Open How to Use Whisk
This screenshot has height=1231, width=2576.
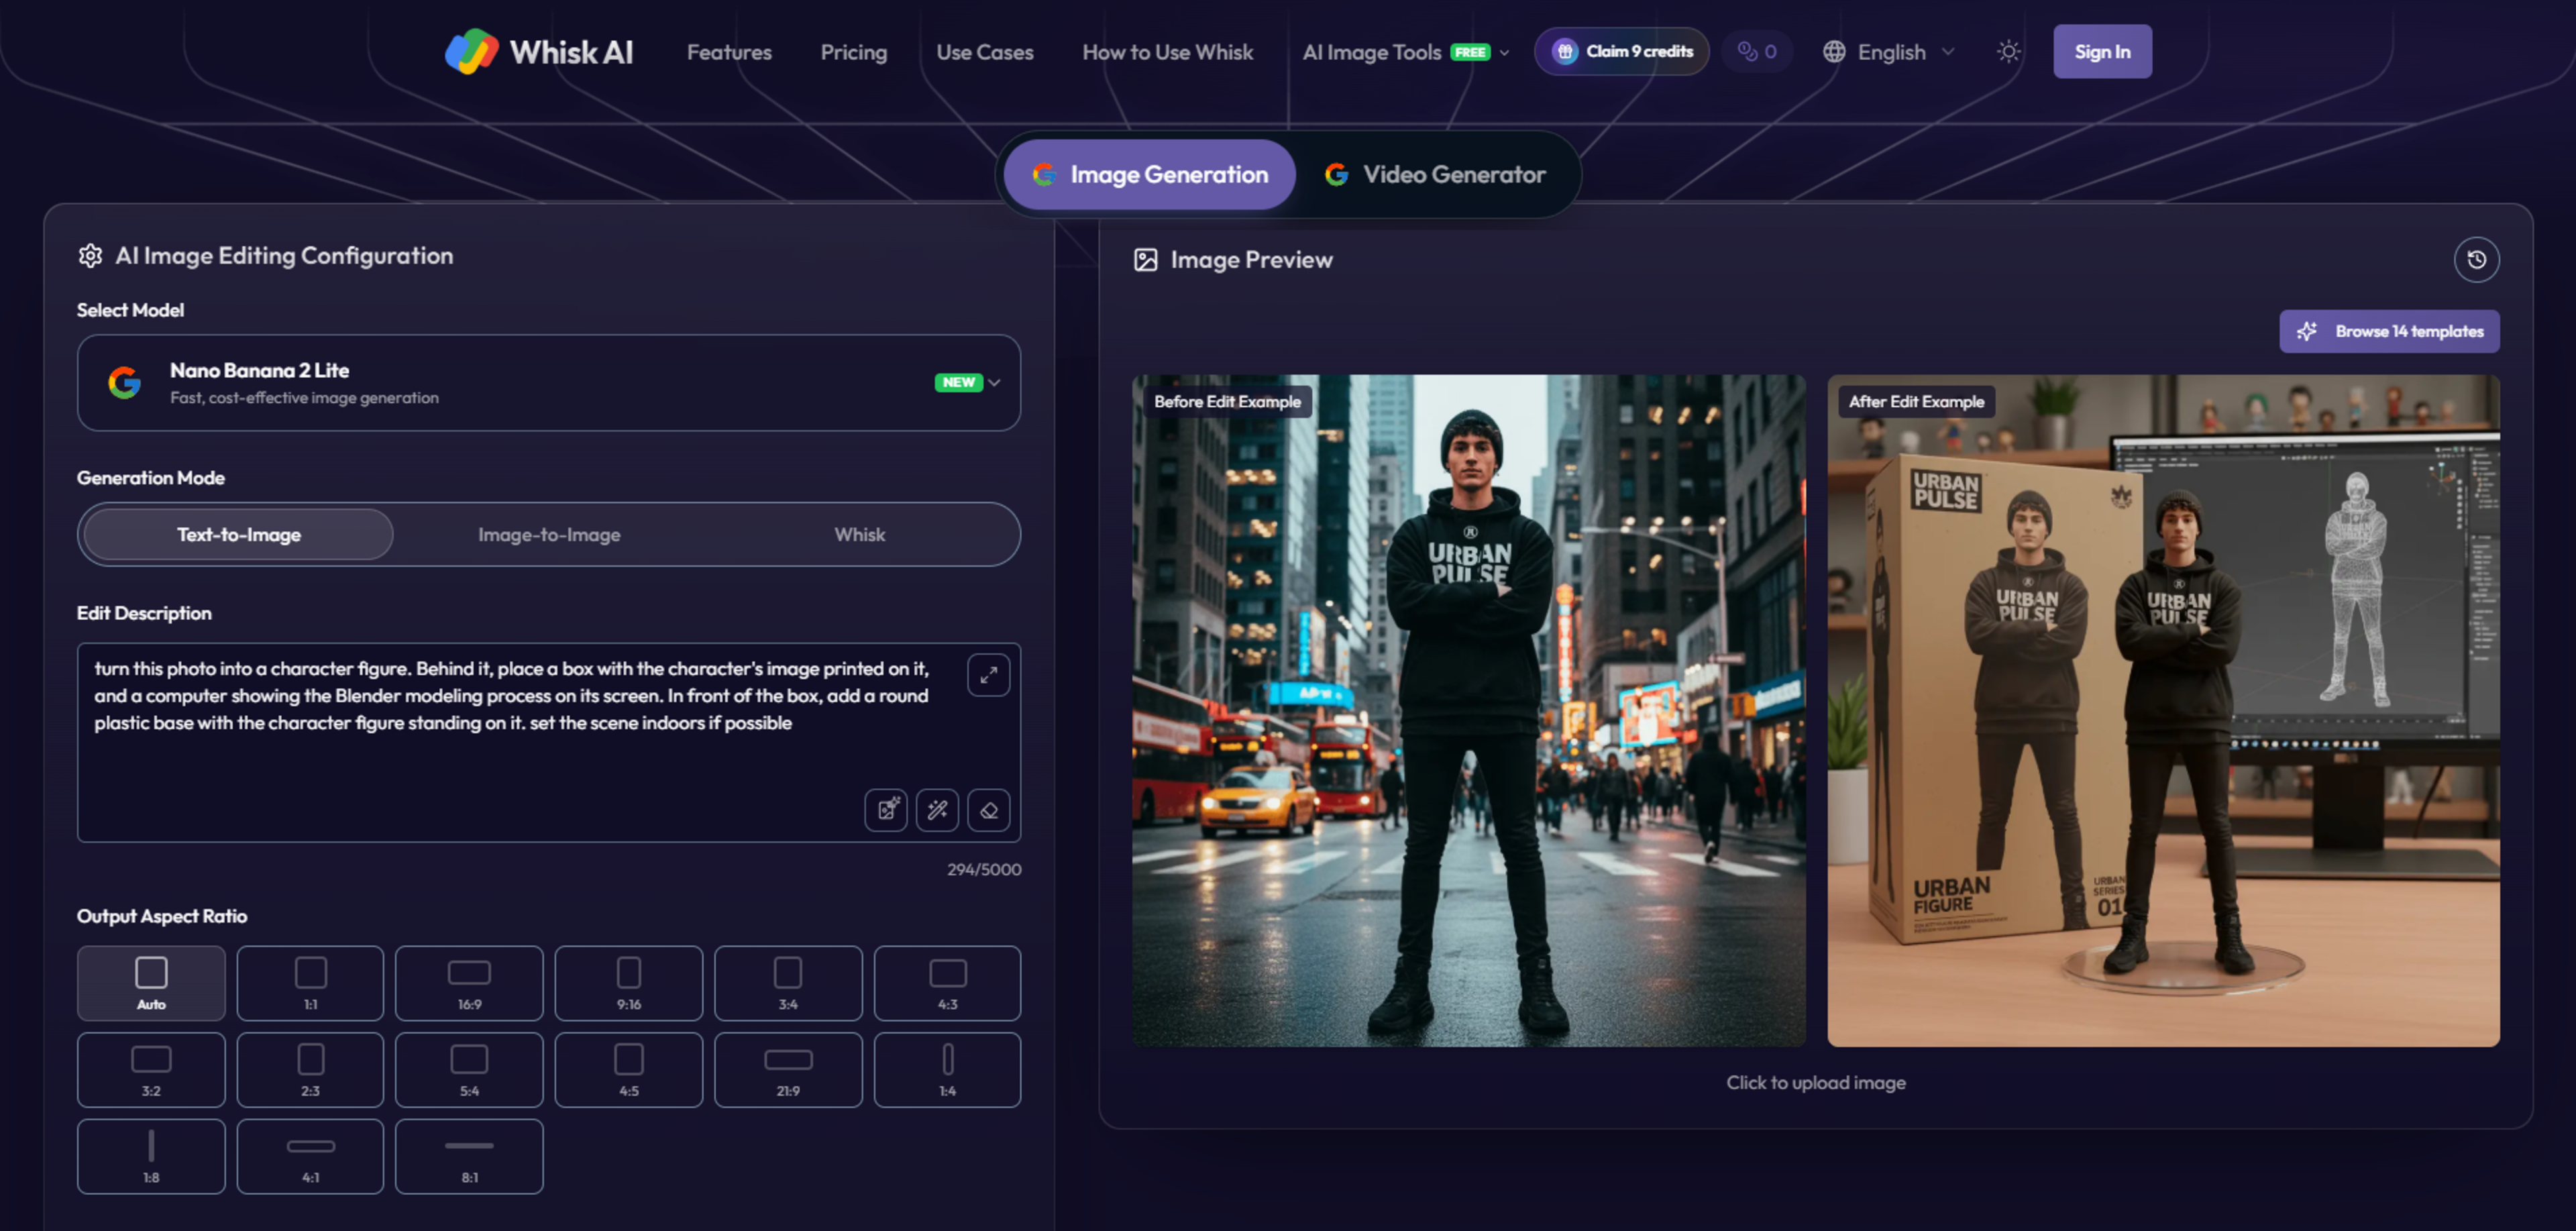click(1168, 52)
